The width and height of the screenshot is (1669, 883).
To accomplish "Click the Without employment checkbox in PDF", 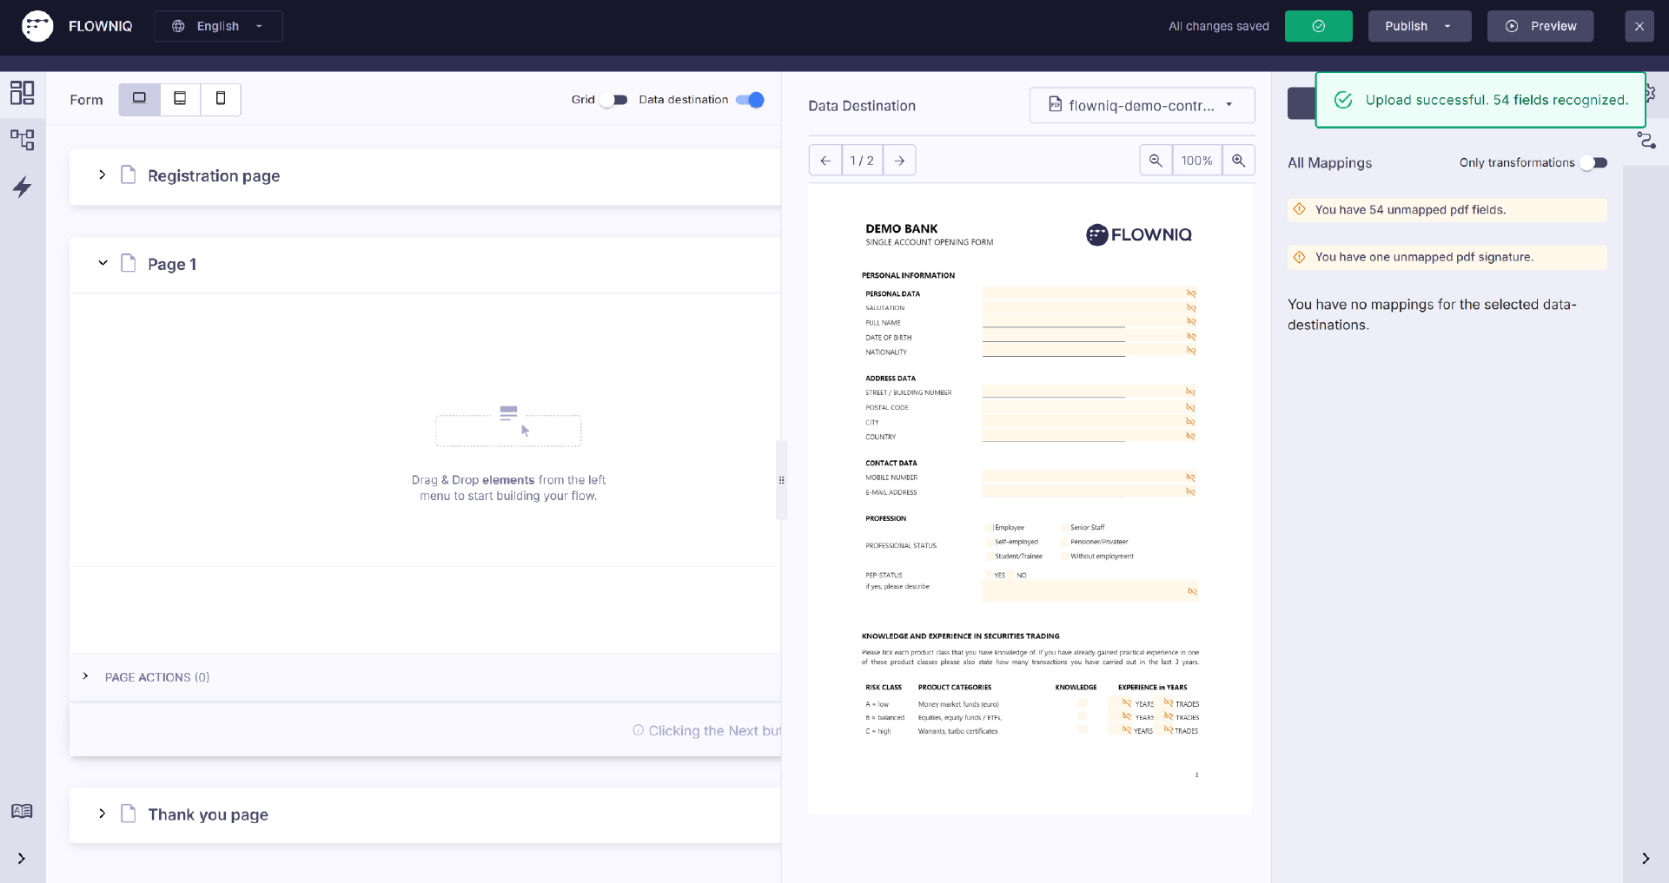I will 1064,556.
